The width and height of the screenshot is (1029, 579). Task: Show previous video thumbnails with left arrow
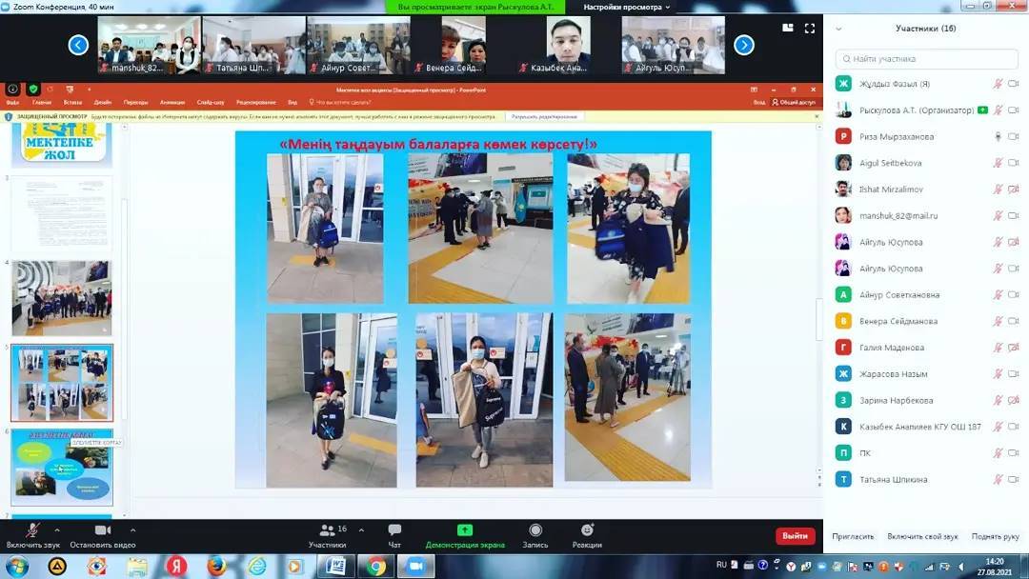tap(78, 45)
